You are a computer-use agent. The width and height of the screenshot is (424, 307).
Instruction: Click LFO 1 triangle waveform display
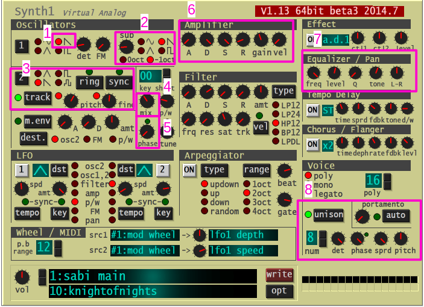[40, 170]
